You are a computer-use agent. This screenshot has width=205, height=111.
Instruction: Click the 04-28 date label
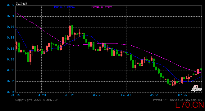(41, 95)
